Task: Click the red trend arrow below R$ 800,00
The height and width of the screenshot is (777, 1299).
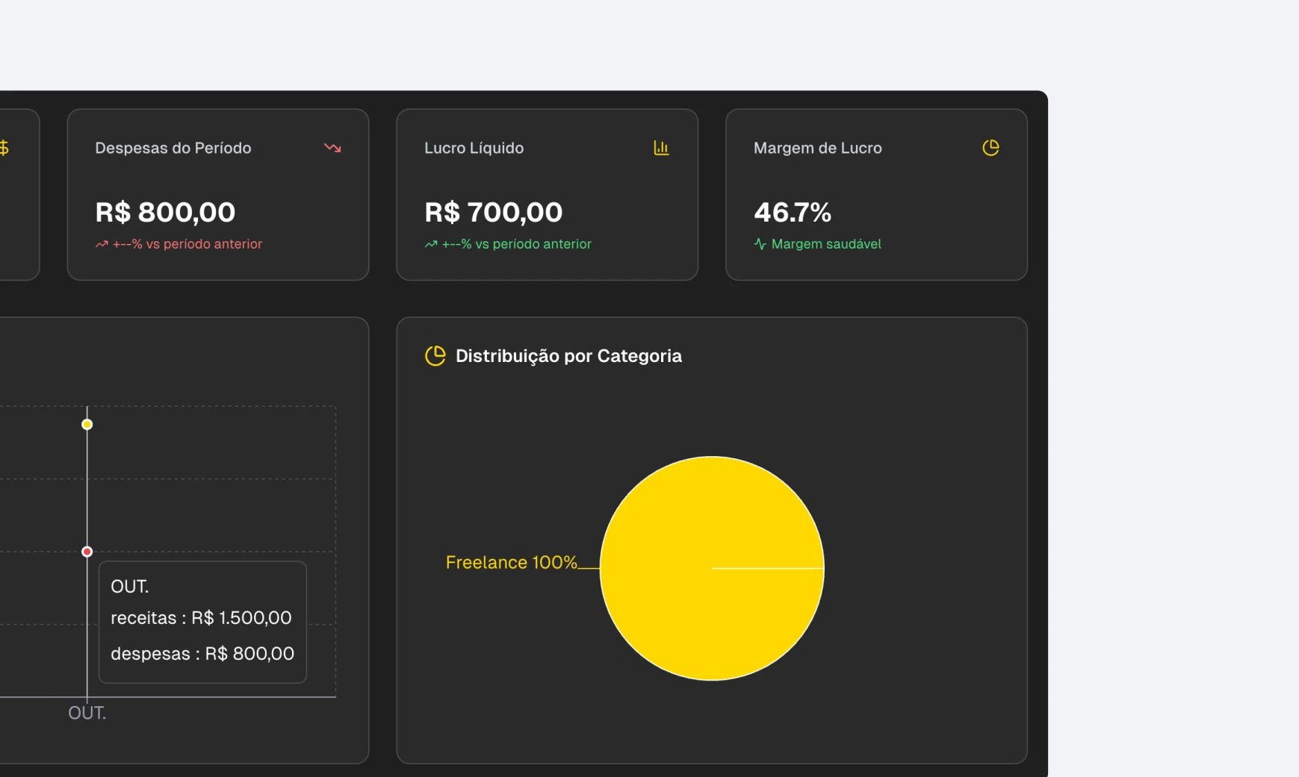Action: coord(101,244)
